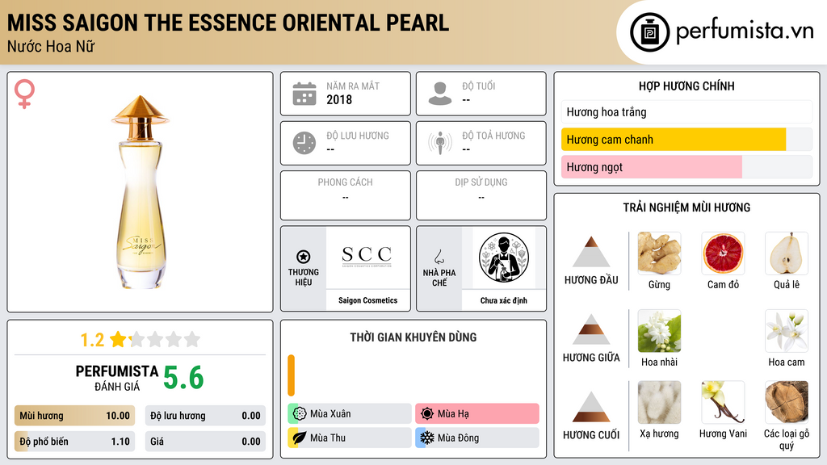Screen dimensions: 827x465
Task: Click the Thời gian khuyên dùng heading
Action: point(413,337)
